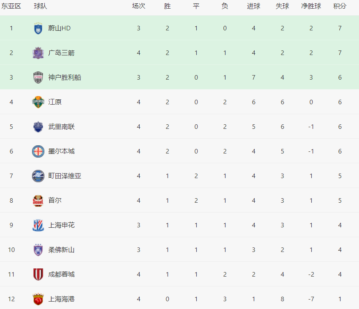359x309 pixels.
Task: Click the 武里南联 team crest
Action: point(38,127)
